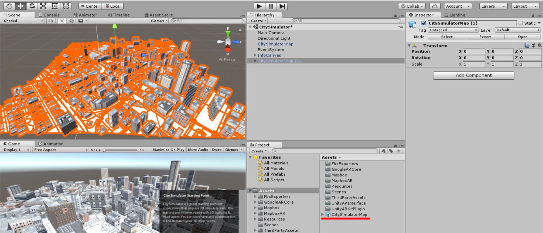Toggle scene lighting sun icon
The image size is (543, 233).
tap(62, 21)
